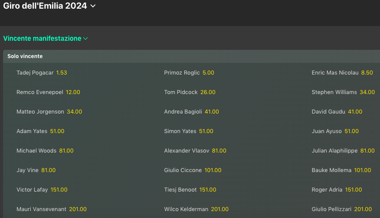Expand the Vincente manifestazione market dropdown
The image size is (380, 218).
click(x=46, y=39)
